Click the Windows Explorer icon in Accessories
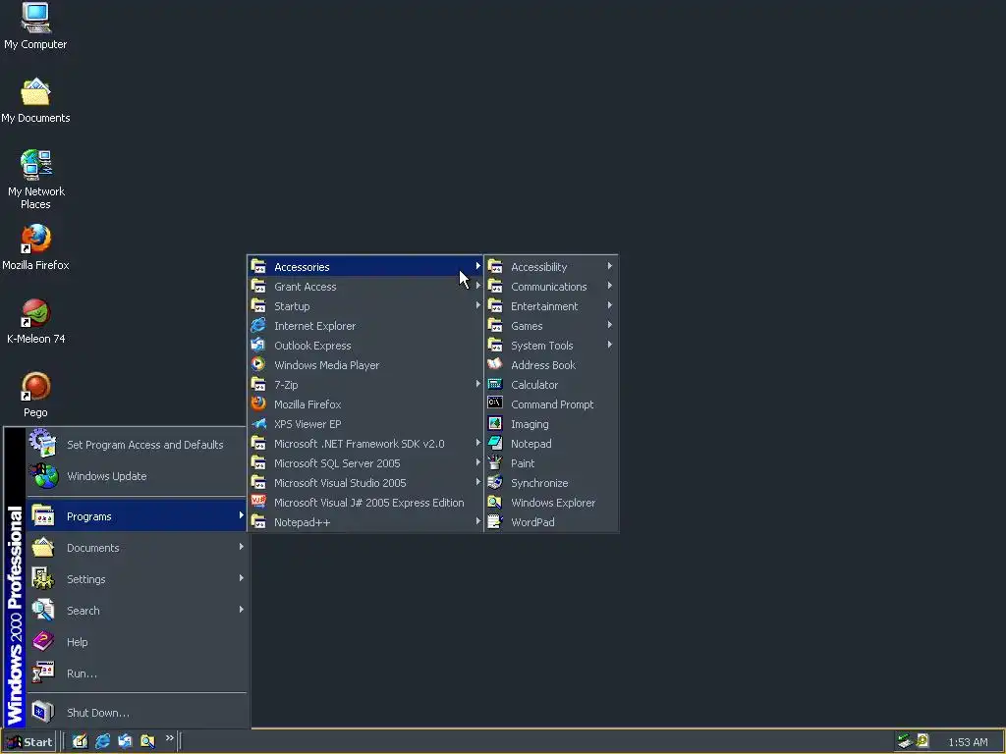 tap(495, 502)
